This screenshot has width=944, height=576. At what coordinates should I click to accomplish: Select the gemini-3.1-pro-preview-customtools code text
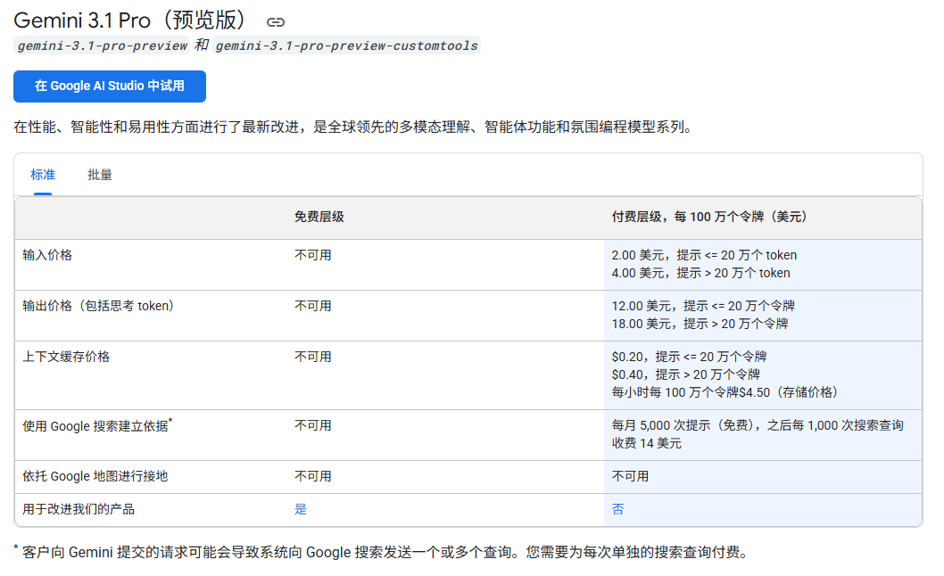tap(347, 45)
